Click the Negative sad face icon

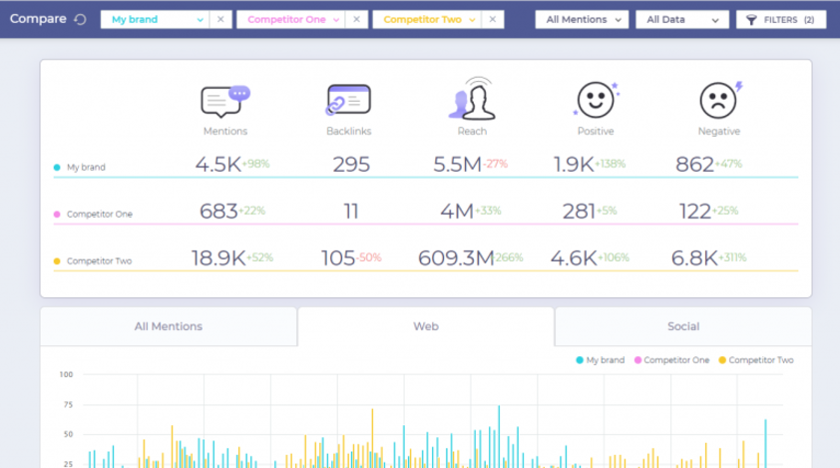point(717,100)
